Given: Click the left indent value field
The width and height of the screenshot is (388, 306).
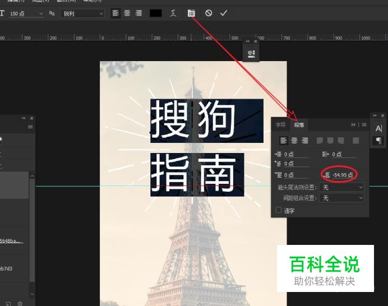Looking at the screenshot, I should tap(296, 154).
